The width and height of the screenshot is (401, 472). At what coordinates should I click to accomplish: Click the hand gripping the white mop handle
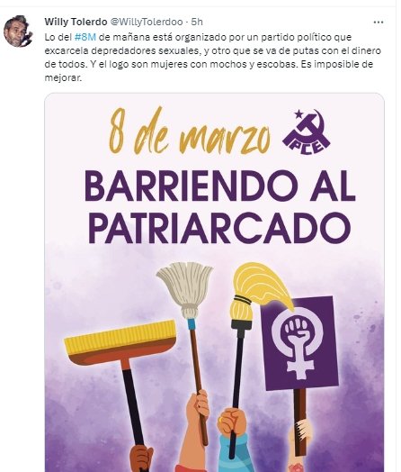[x=198, y=404]
